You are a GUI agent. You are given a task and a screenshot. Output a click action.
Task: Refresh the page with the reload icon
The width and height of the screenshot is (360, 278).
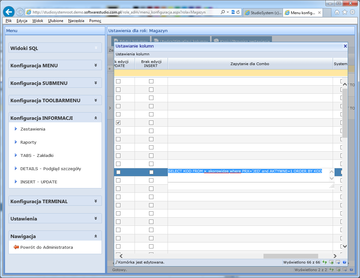pos(238,12)
